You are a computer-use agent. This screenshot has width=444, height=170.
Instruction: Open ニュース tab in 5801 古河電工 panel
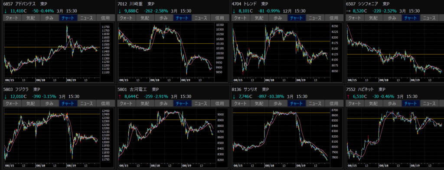pyautogui.click(x=201, y=103)
